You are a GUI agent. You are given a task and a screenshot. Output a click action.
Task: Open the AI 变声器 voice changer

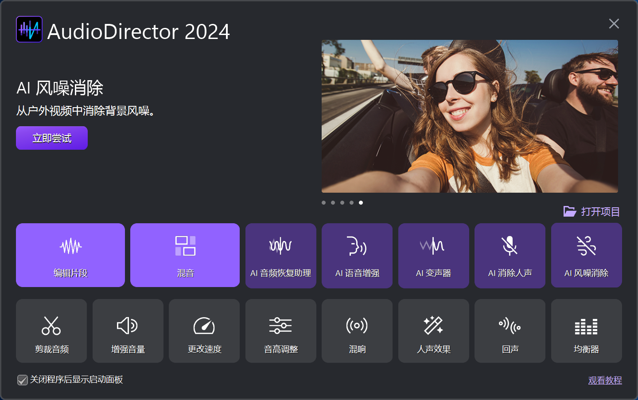click(x=433, y=256)
